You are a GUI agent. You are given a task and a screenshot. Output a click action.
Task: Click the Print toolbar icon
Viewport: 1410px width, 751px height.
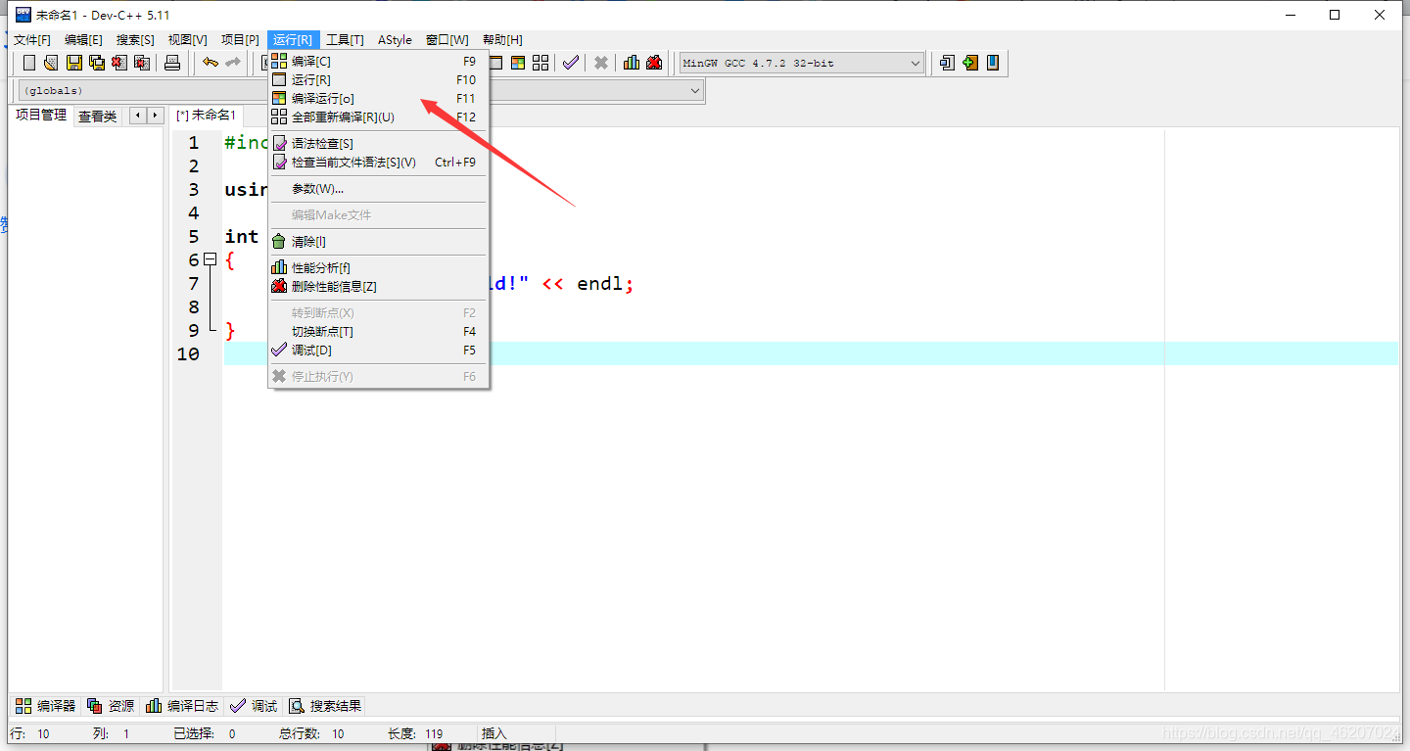click(x=172, y=63)
